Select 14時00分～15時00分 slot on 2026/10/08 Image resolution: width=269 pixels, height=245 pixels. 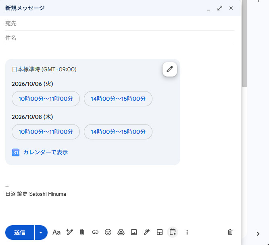click(x=118, y=132)
